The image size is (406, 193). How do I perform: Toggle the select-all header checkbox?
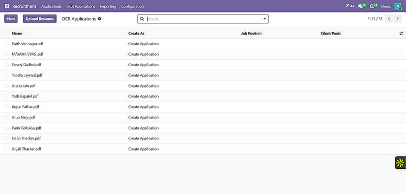click(x=6, y=33)
